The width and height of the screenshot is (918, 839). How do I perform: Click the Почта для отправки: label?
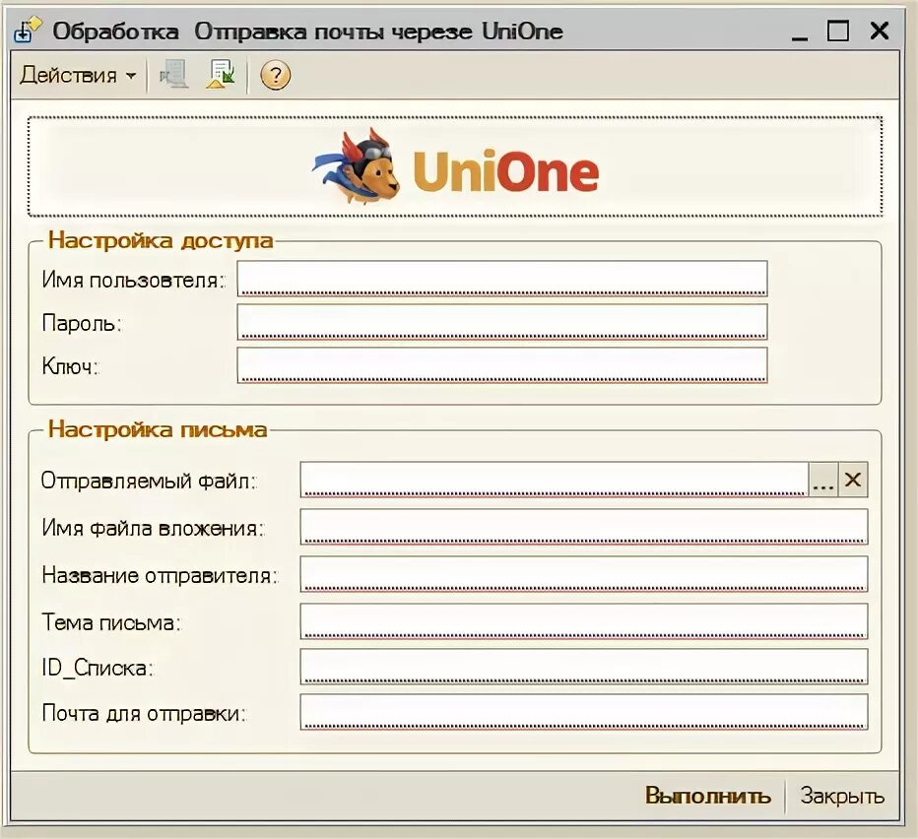coord(145,714)
